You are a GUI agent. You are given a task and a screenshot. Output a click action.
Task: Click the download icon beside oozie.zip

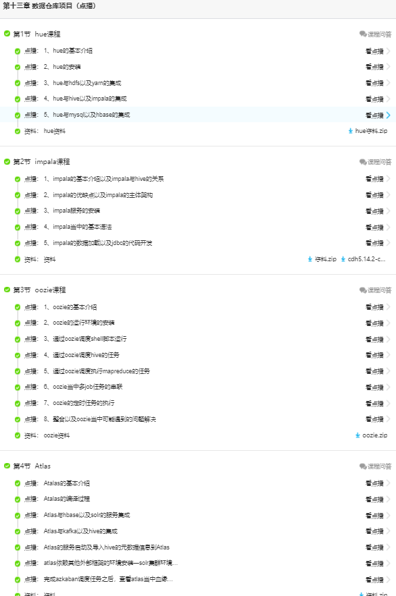coord(357,435)
